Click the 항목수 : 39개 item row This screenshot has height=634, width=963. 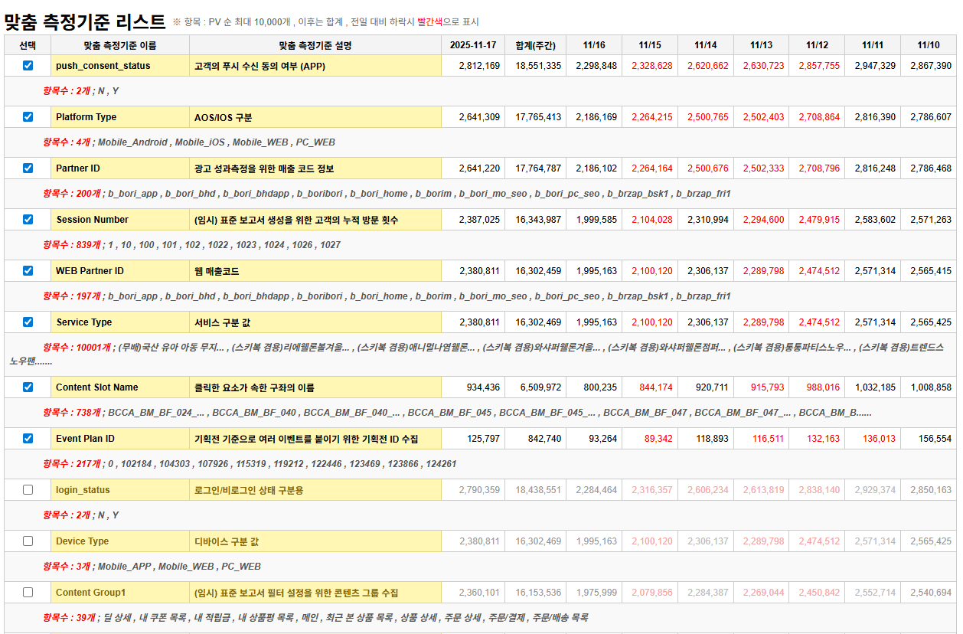pos(481,617)
